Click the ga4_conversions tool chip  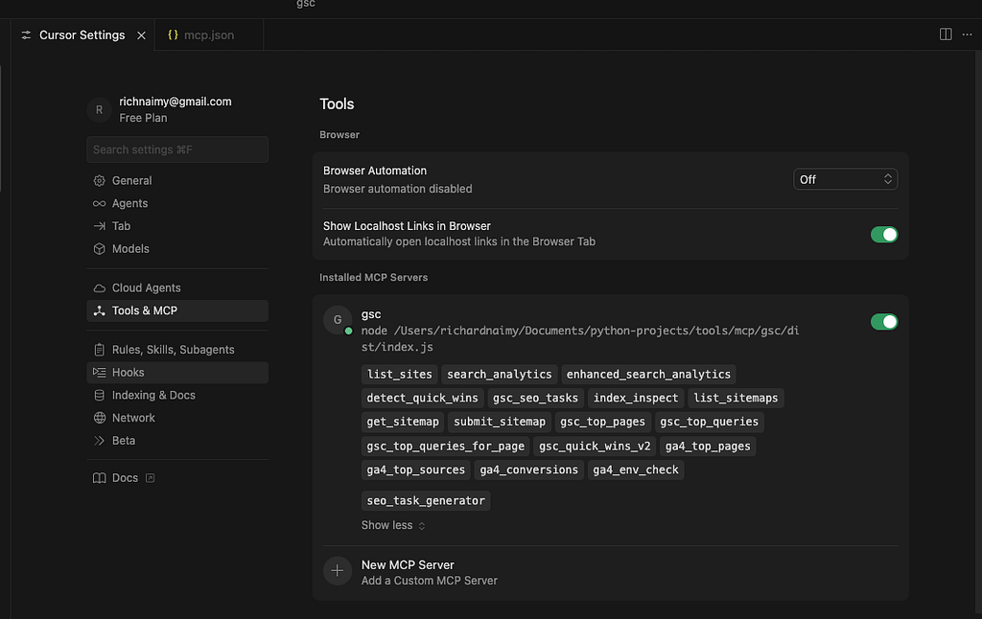[528, 470]
